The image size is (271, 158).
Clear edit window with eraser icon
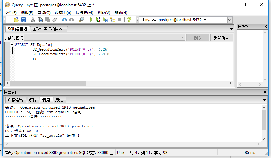55,20
